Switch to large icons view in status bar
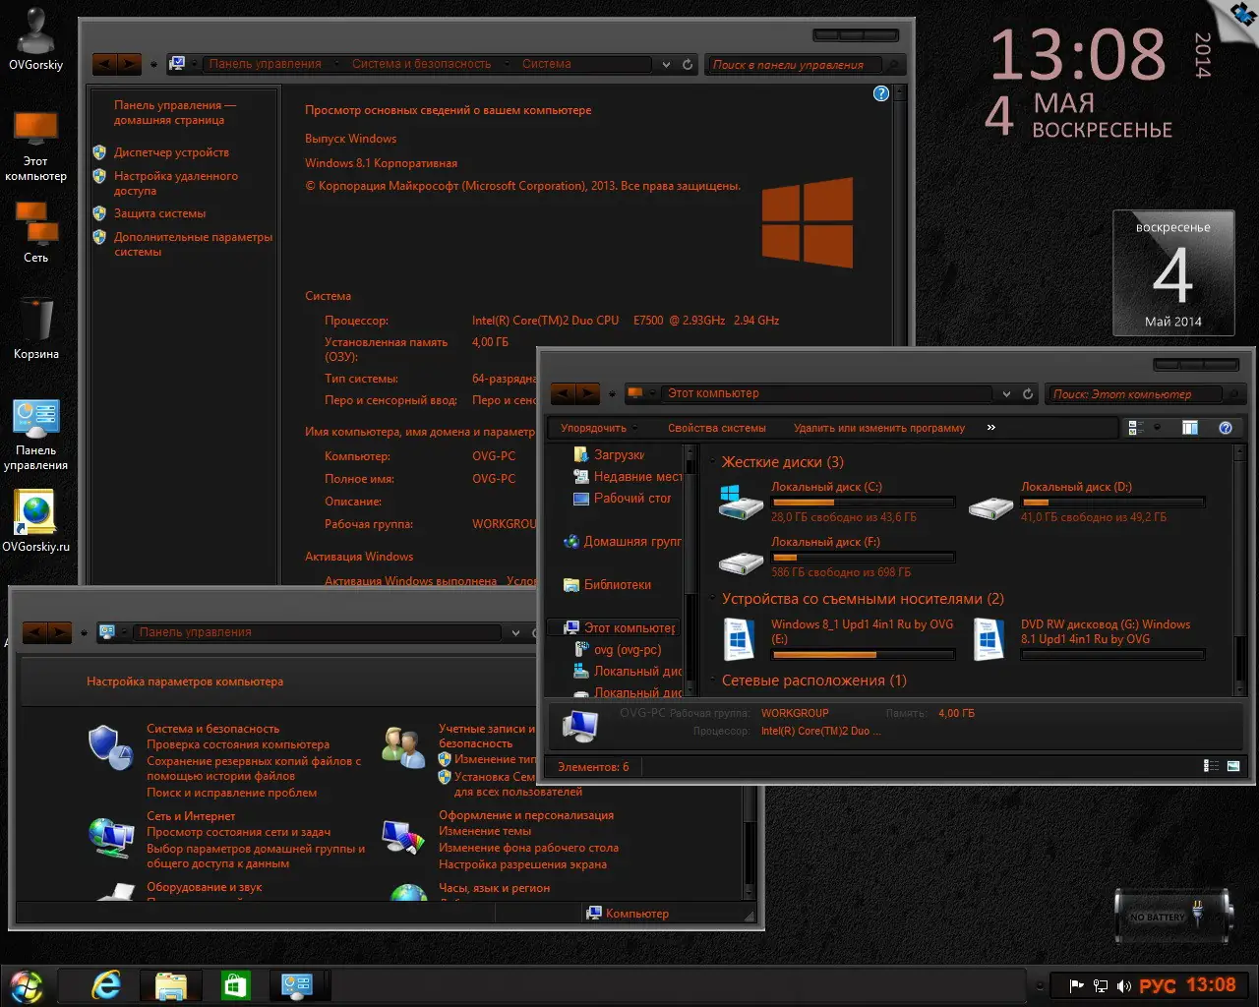This screenshot has width=1259, height=1007. [1233, 766]
